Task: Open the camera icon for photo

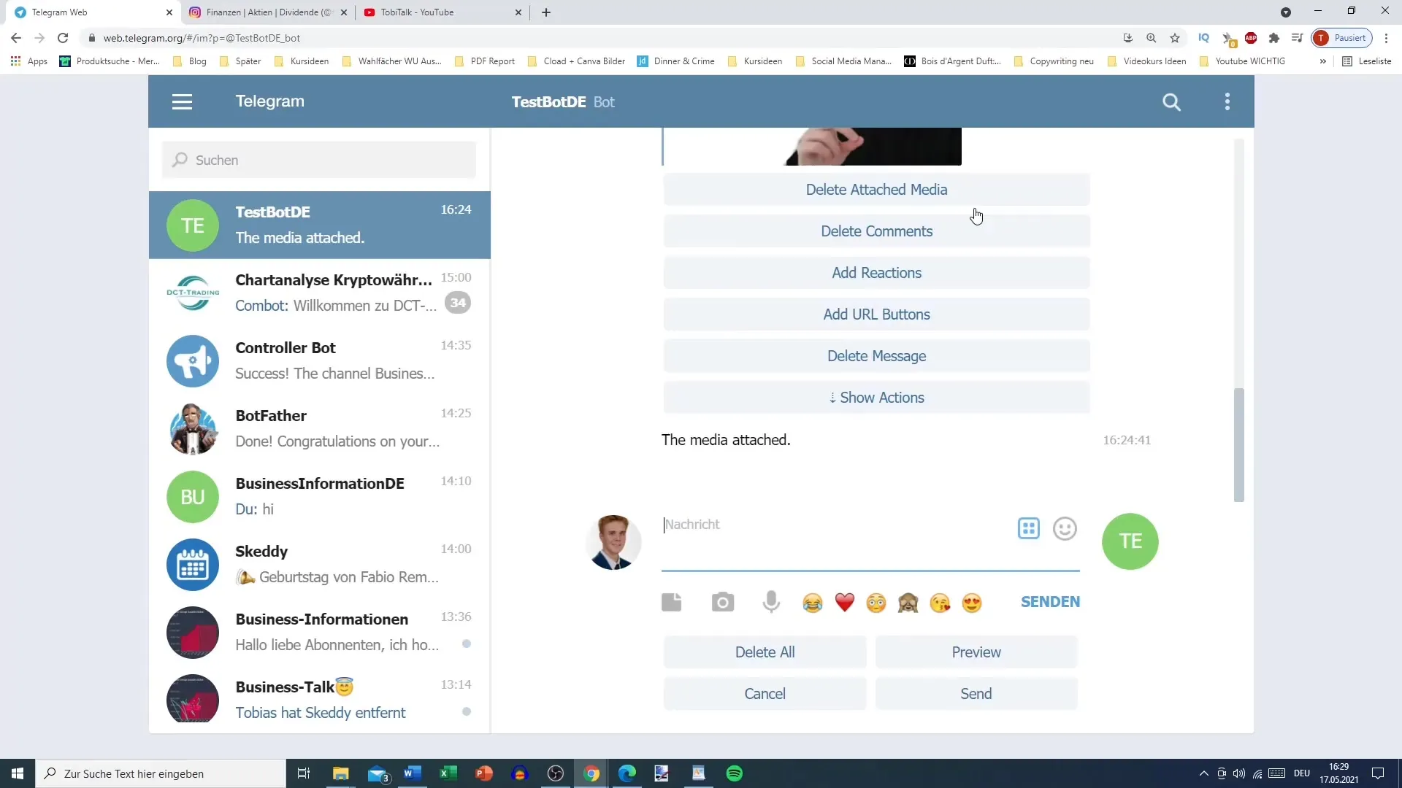Action: [722, 602]
